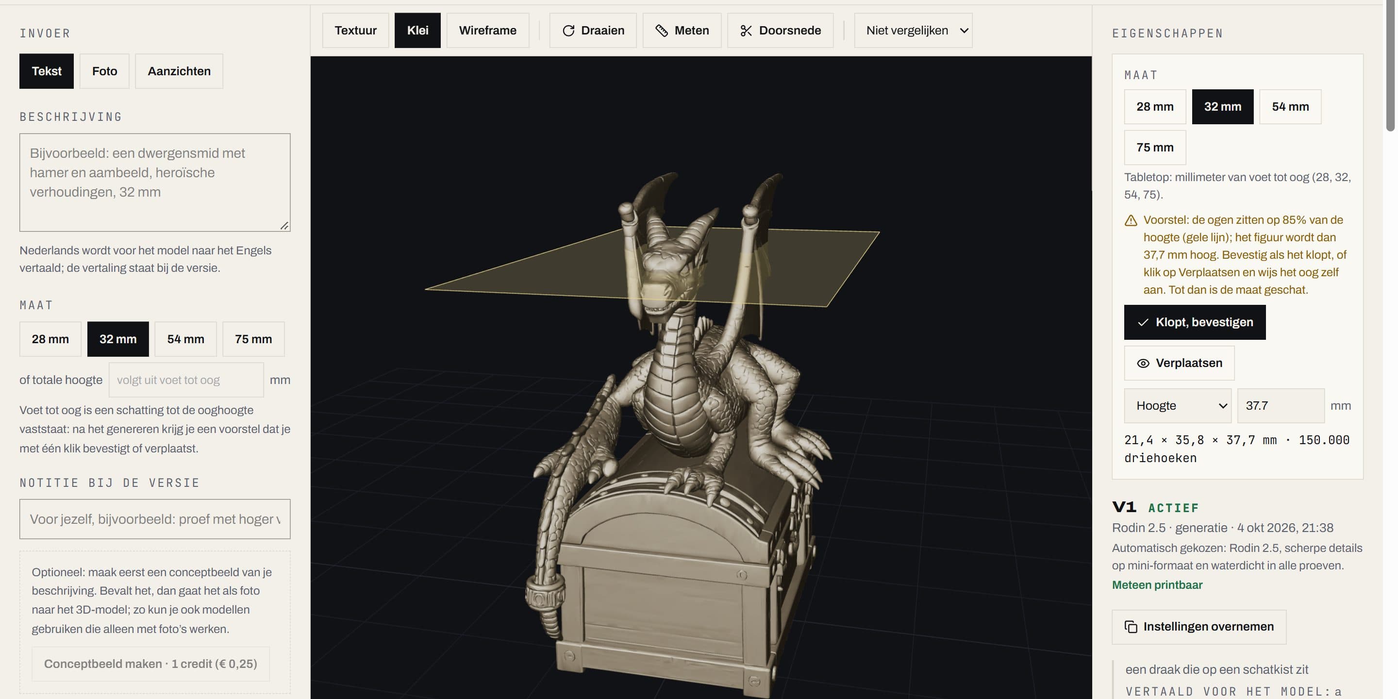Viewport: 1398px width, 699px height.
Task: Click the Doorsnede toolbar button
Action: click(x=780, y=31)
